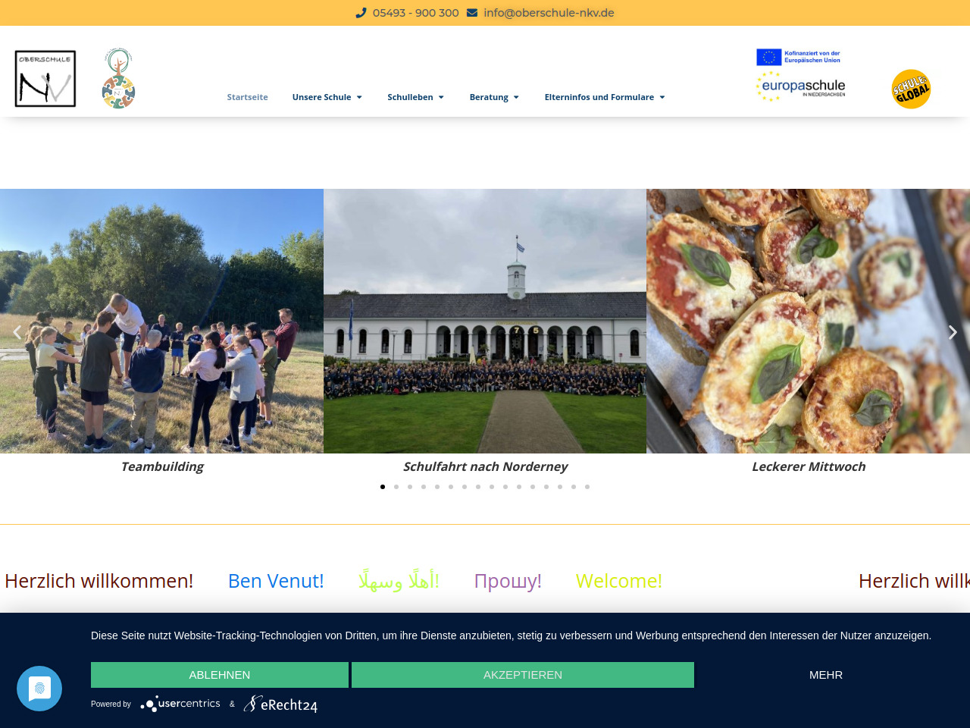The image size is (970, 728).
Task: Click the Oberschule NV logo
Action: coord(45,79)
